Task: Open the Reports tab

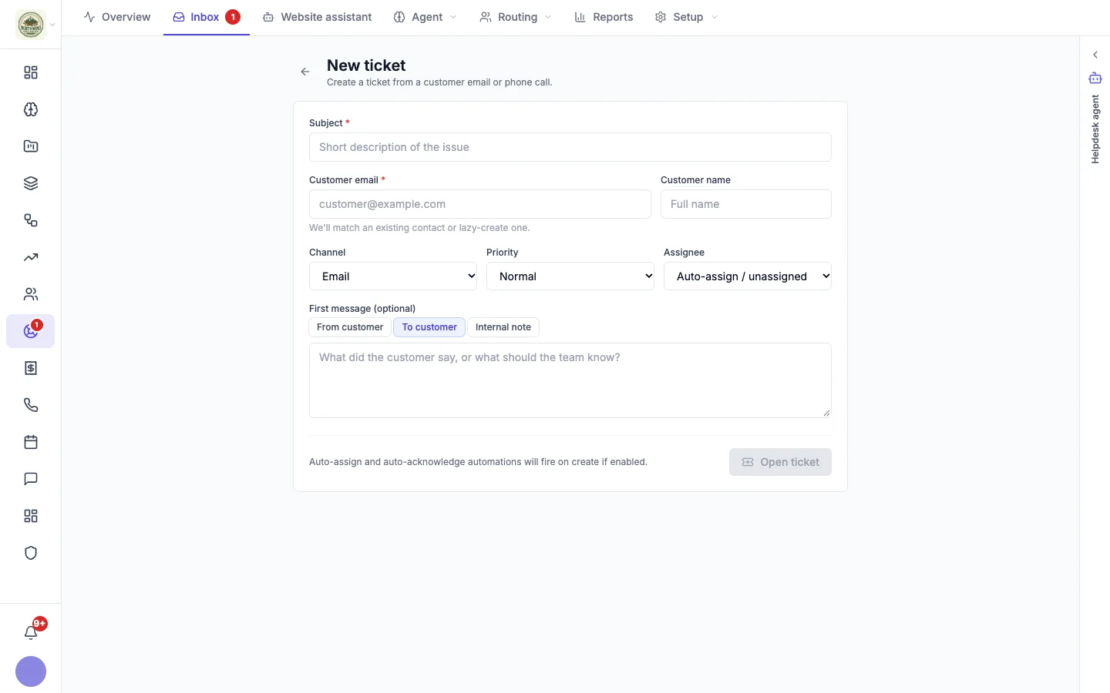Action: click(604, 17)
